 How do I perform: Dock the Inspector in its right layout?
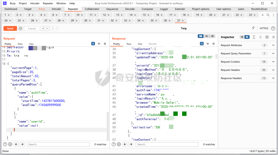click(x=247, y=37)
